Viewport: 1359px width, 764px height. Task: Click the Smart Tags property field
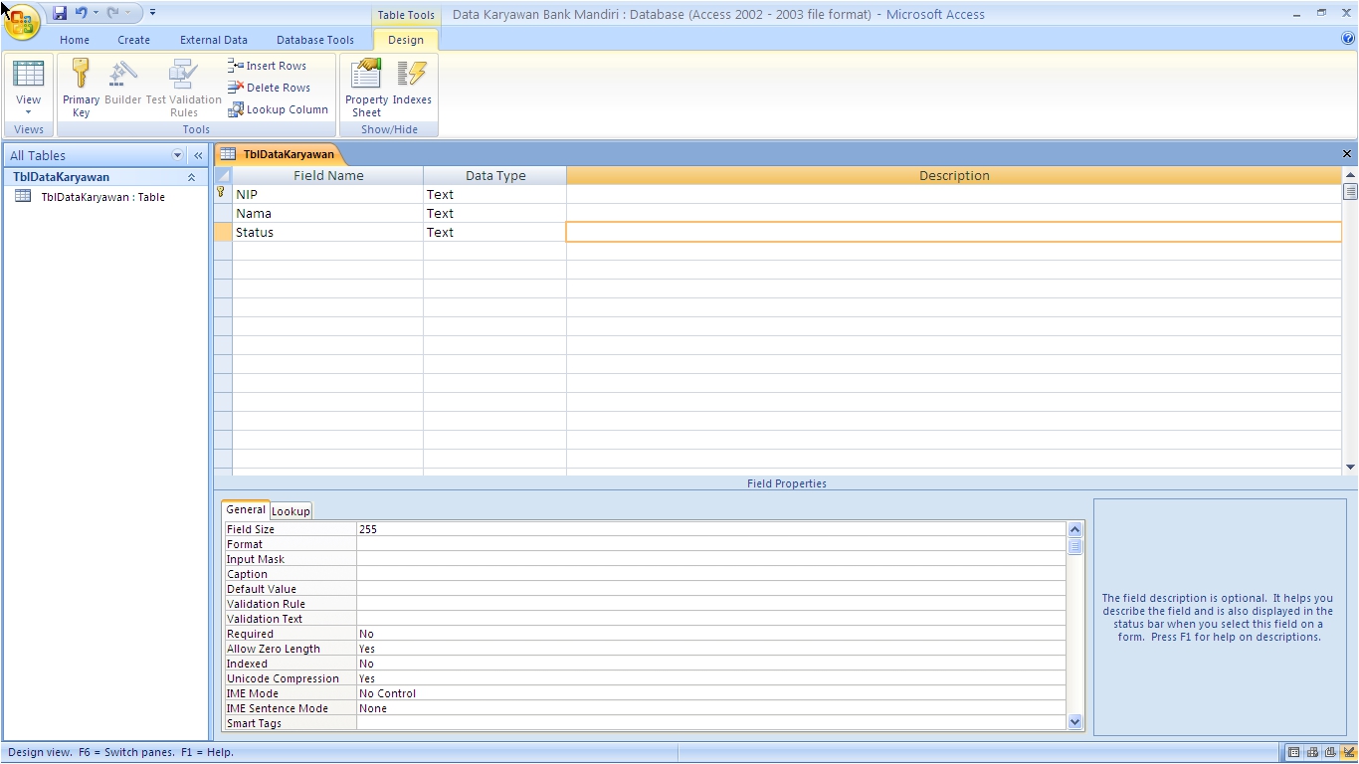(x=710, y=723)
